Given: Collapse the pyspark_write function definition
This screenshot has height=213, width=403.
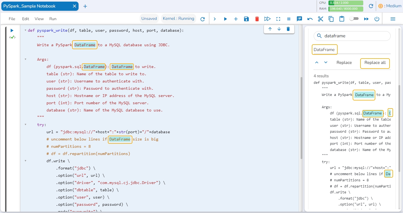Looking at the screenshot, I should tap(25, 30).
